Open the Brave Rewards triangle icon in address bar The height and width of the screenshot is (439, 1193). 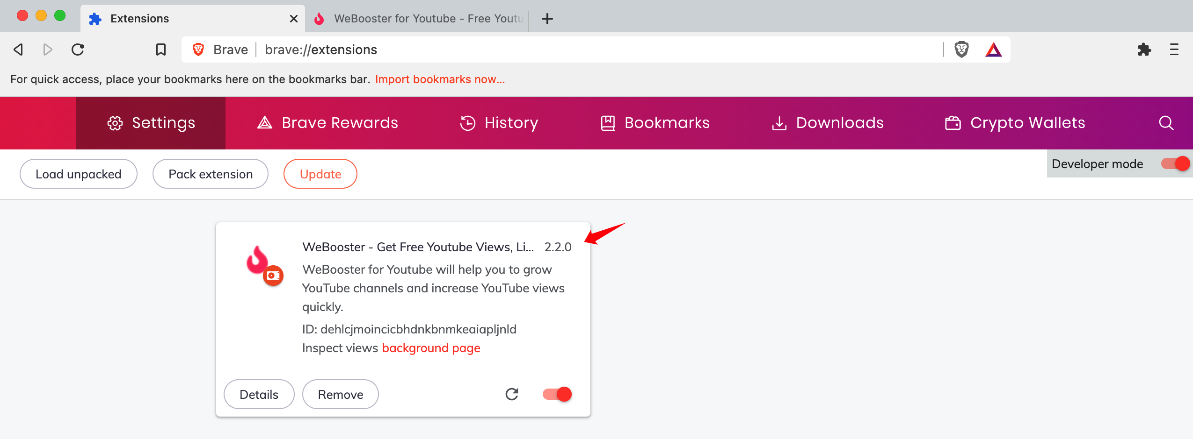(993, 50)
